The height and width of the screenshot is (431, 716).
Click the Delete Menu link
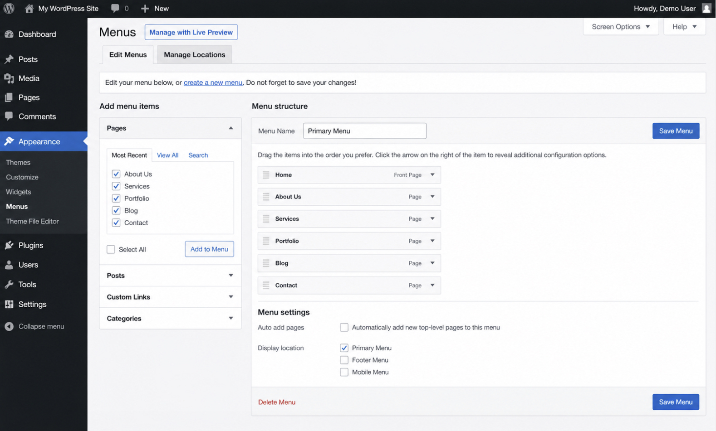(x=277, y=402)
